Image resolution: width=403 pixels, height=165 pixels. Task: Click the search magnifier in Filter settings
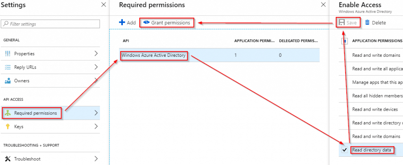(x=6, y=24)
